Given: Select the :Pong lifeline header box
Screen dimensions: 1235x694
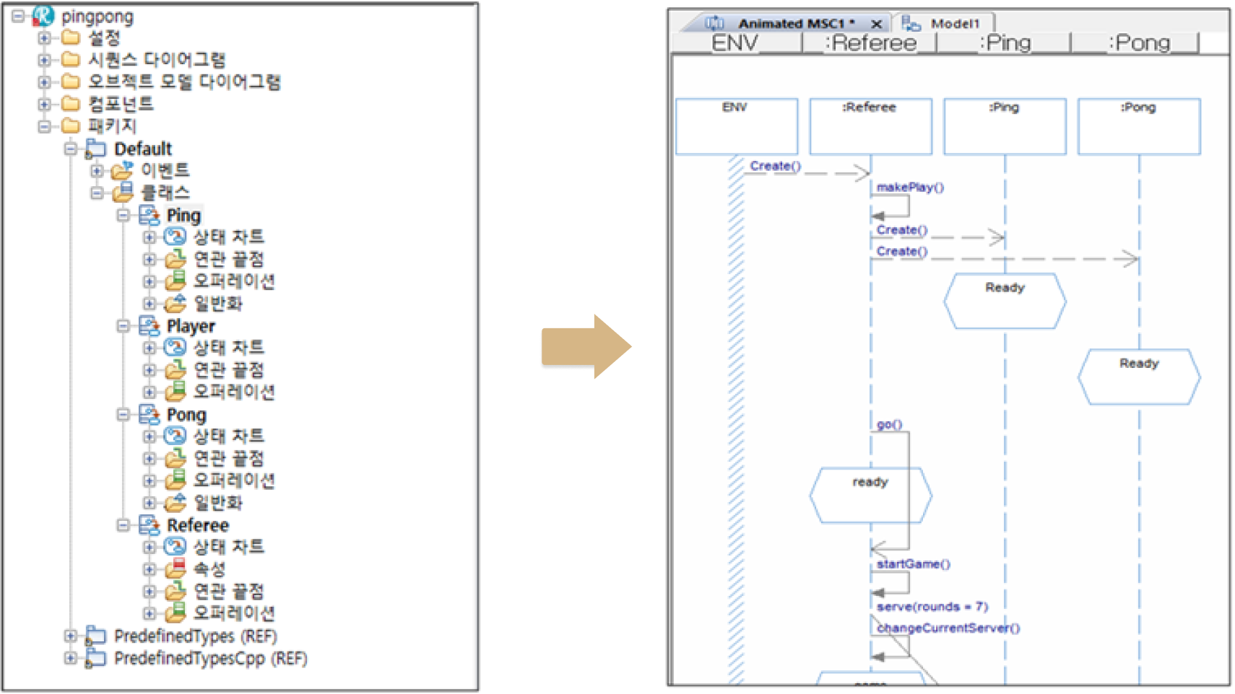Looking at the screenshot, I should click(x=1138, y=126).
